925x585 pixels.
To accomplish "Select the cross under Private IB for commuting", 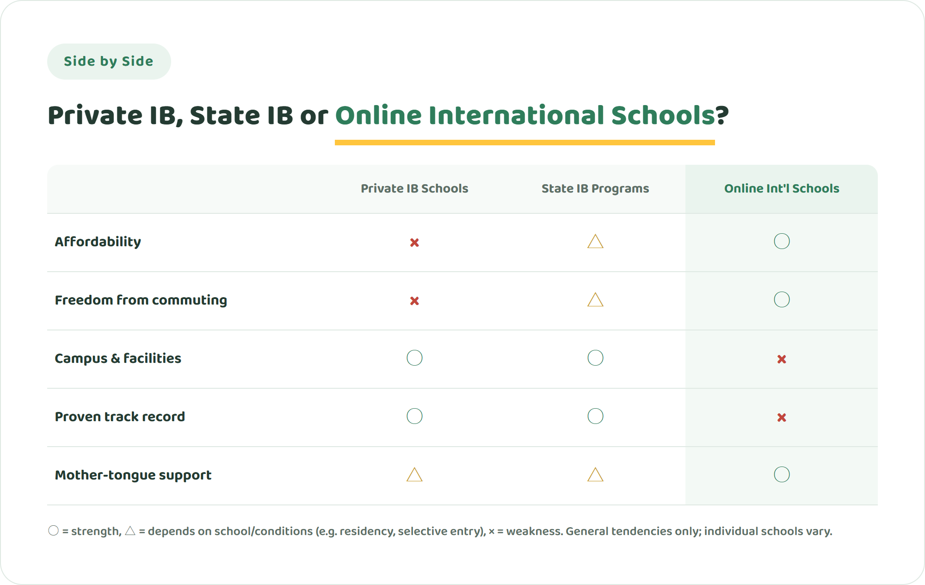I will [x=414, y=301].
